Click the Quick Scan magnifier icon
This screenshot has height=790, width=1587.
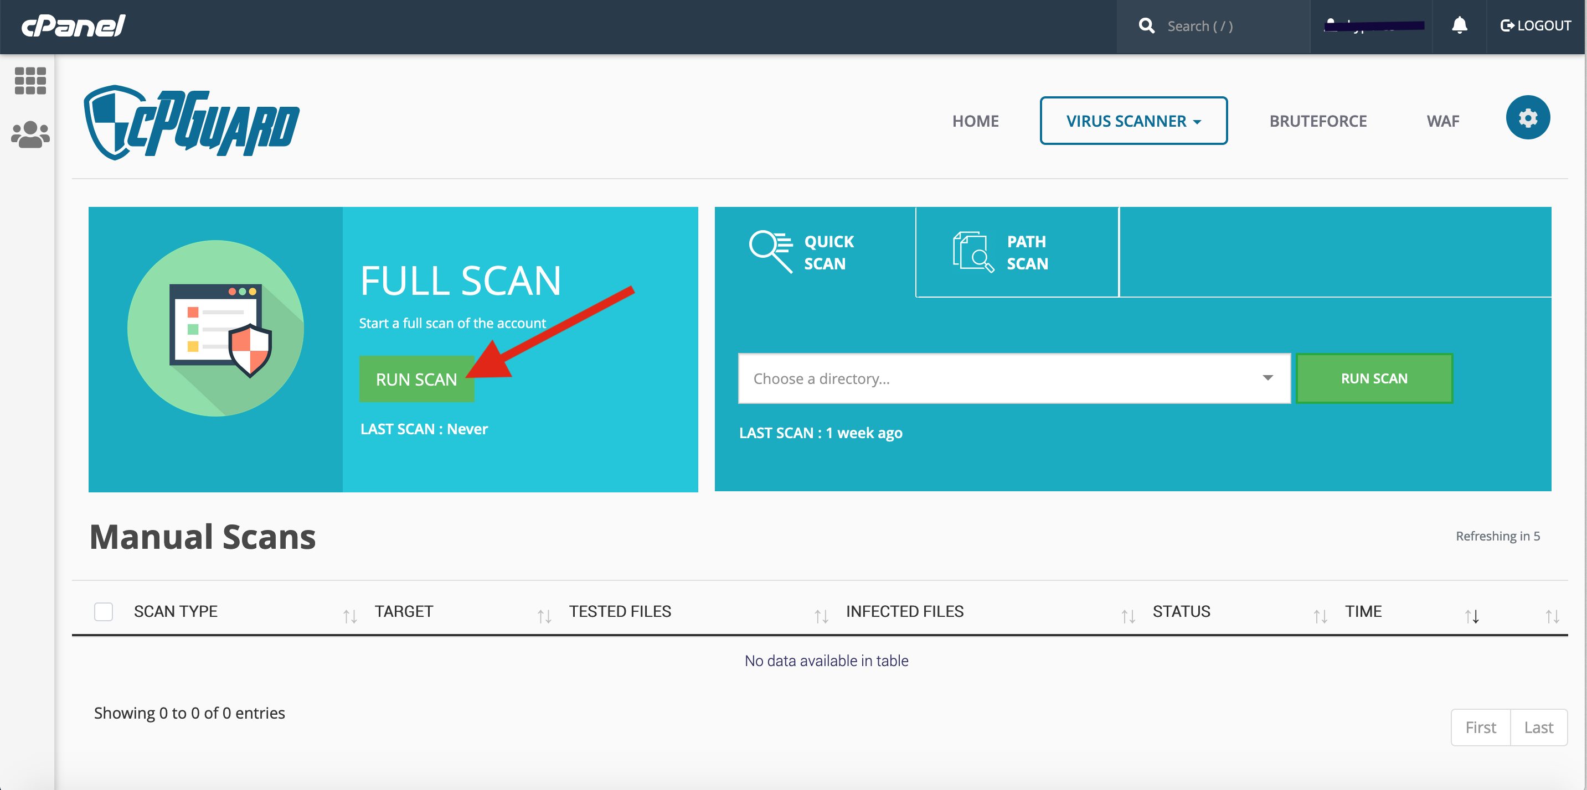[x=771, y=251]
